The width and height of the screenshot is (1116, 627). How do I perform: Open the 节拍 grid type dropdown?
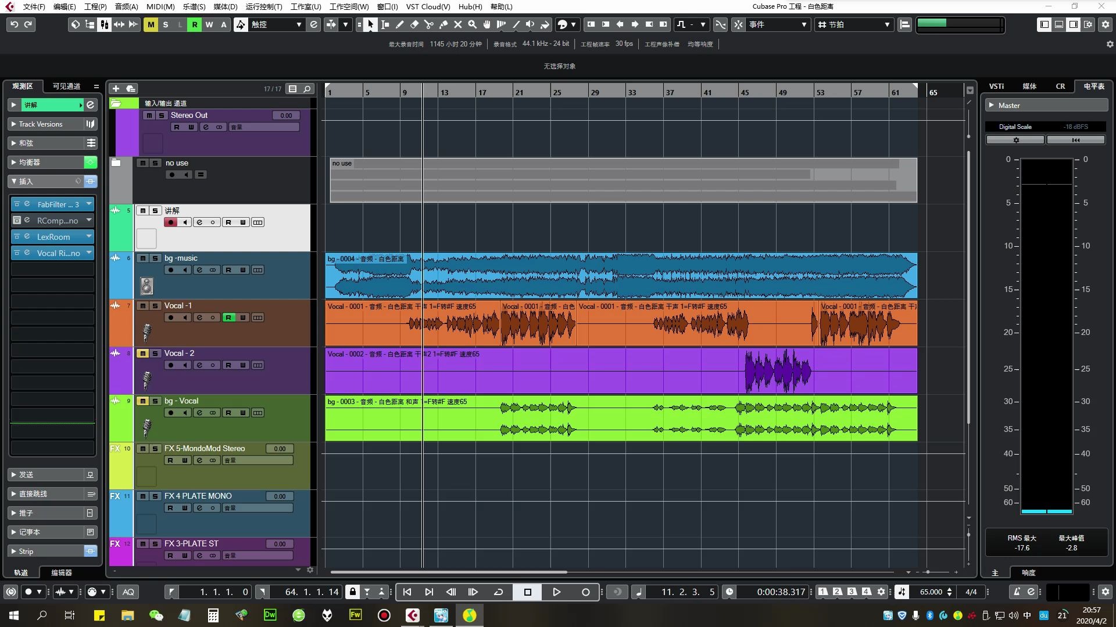(854, 24)
